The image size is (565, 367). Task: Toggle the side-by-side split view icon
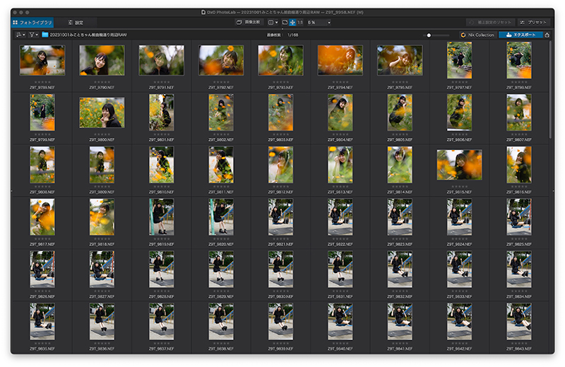coord(270,23)
